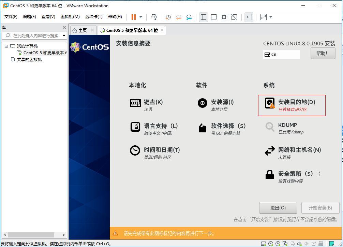Click the virtual printer status bar icon
343x247 pixels.
292,243
